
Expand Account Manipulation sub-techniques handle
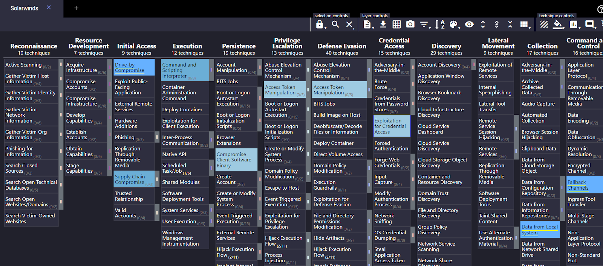pyautogui.click(x=260, y=68)
